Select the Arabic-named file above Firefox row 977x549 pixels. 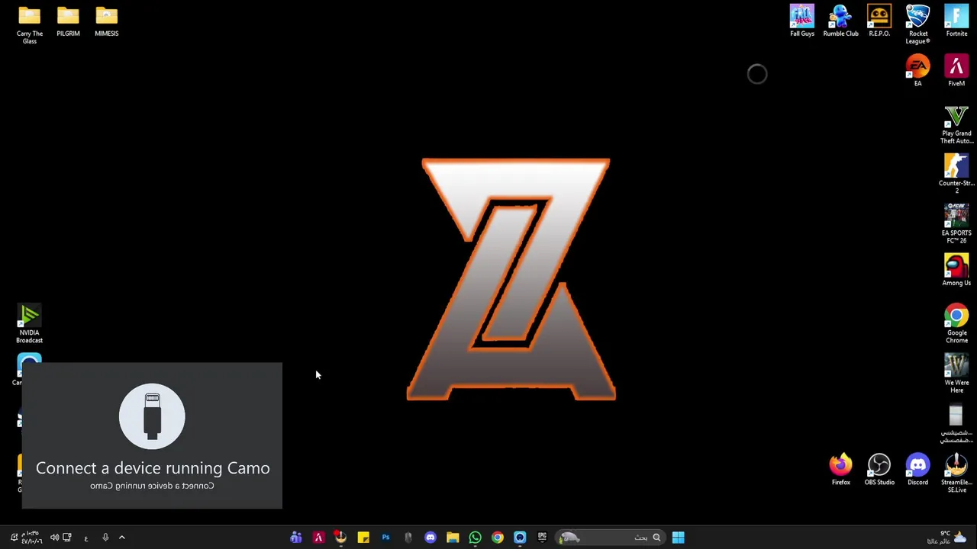[x=956, y=423]
